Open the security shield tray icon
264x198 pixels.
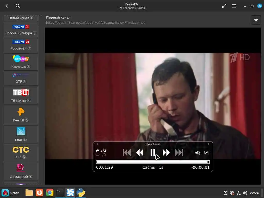pos(232,193)
